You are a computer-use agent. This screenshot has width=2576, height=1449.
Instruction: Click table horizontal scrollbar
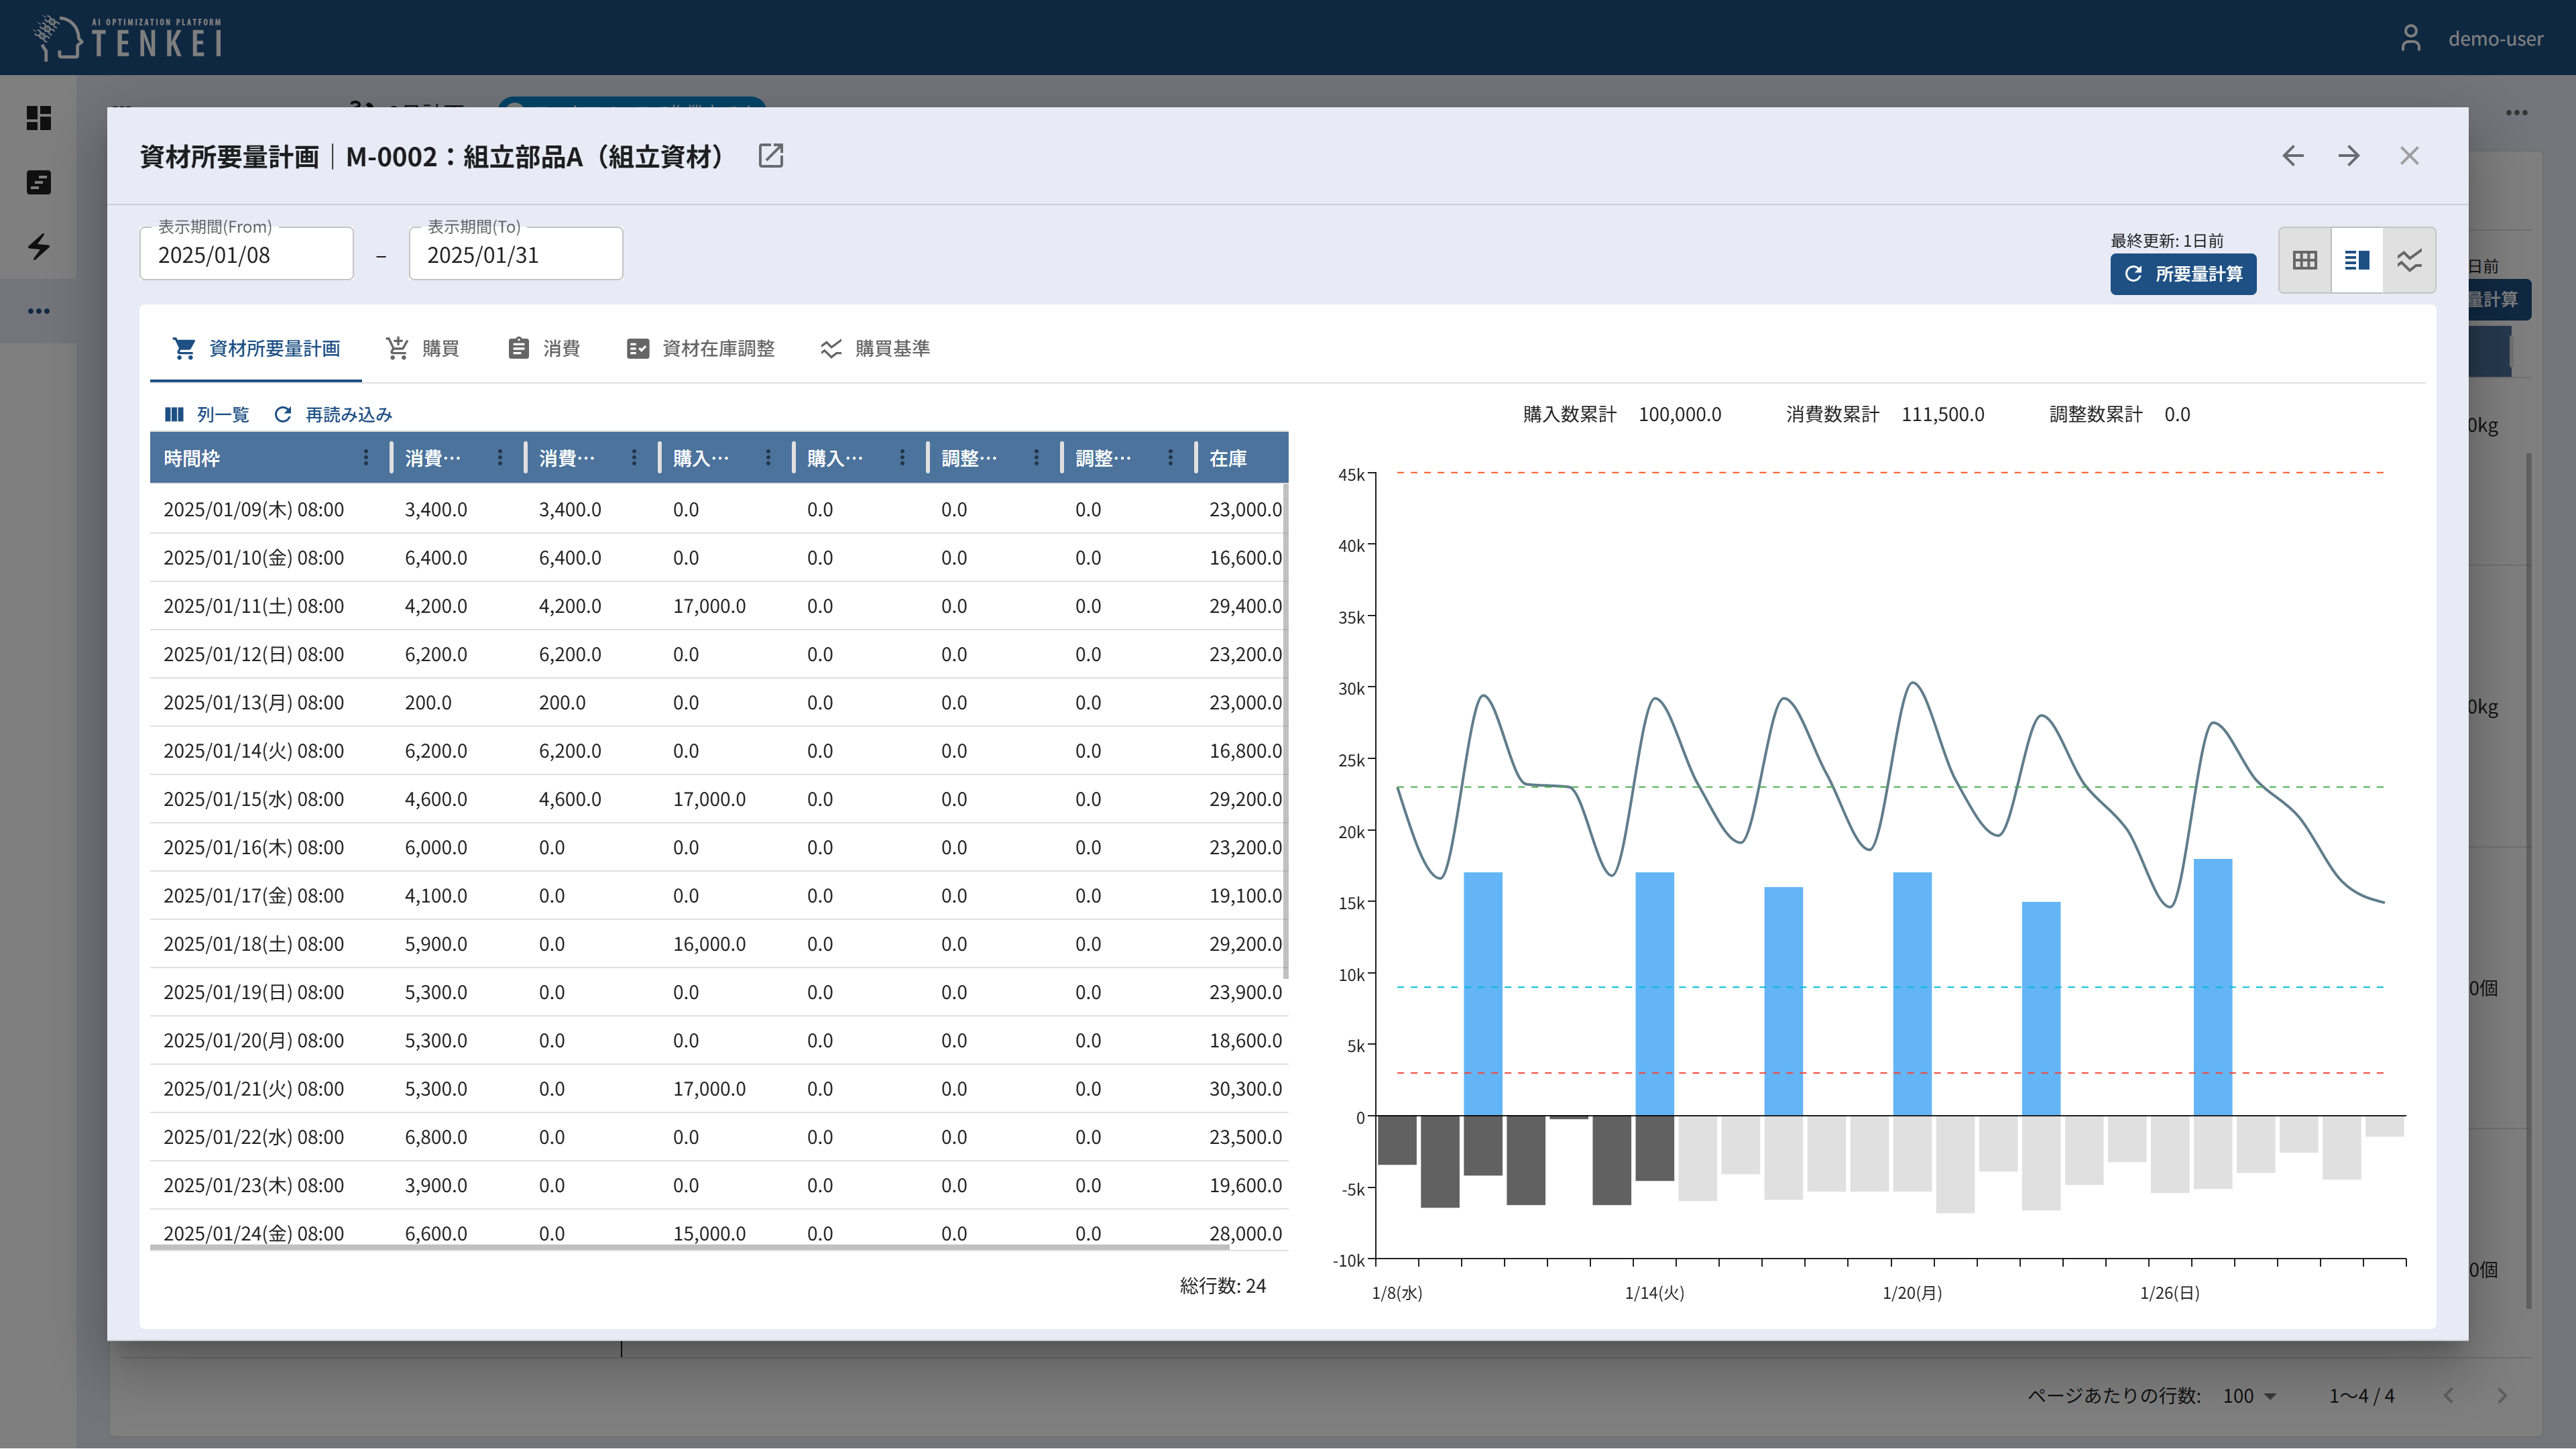click(x=690, y=1248)
